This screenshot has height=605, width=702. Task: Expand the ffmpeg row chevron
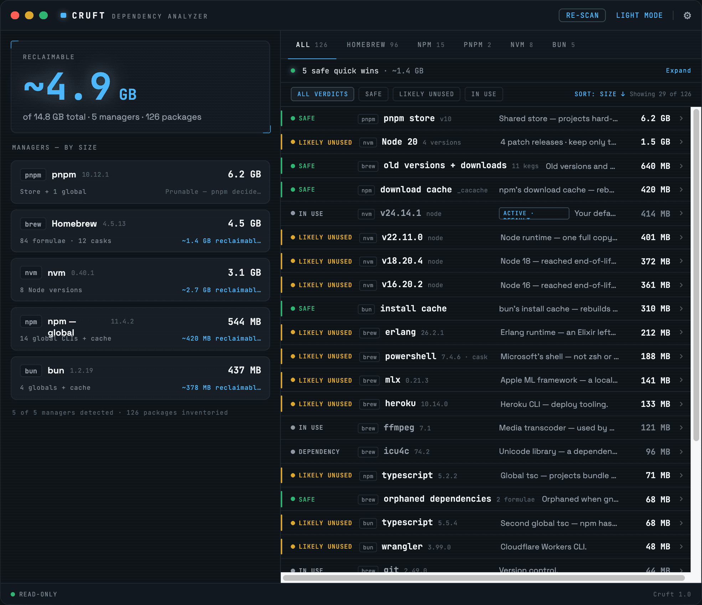(x=681, y=428)
